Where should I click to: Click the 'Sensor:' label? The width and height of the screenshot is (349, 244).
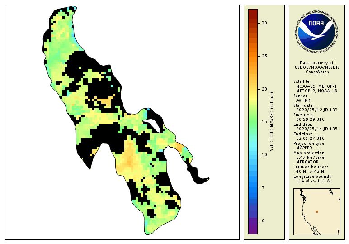click(301, 96)
